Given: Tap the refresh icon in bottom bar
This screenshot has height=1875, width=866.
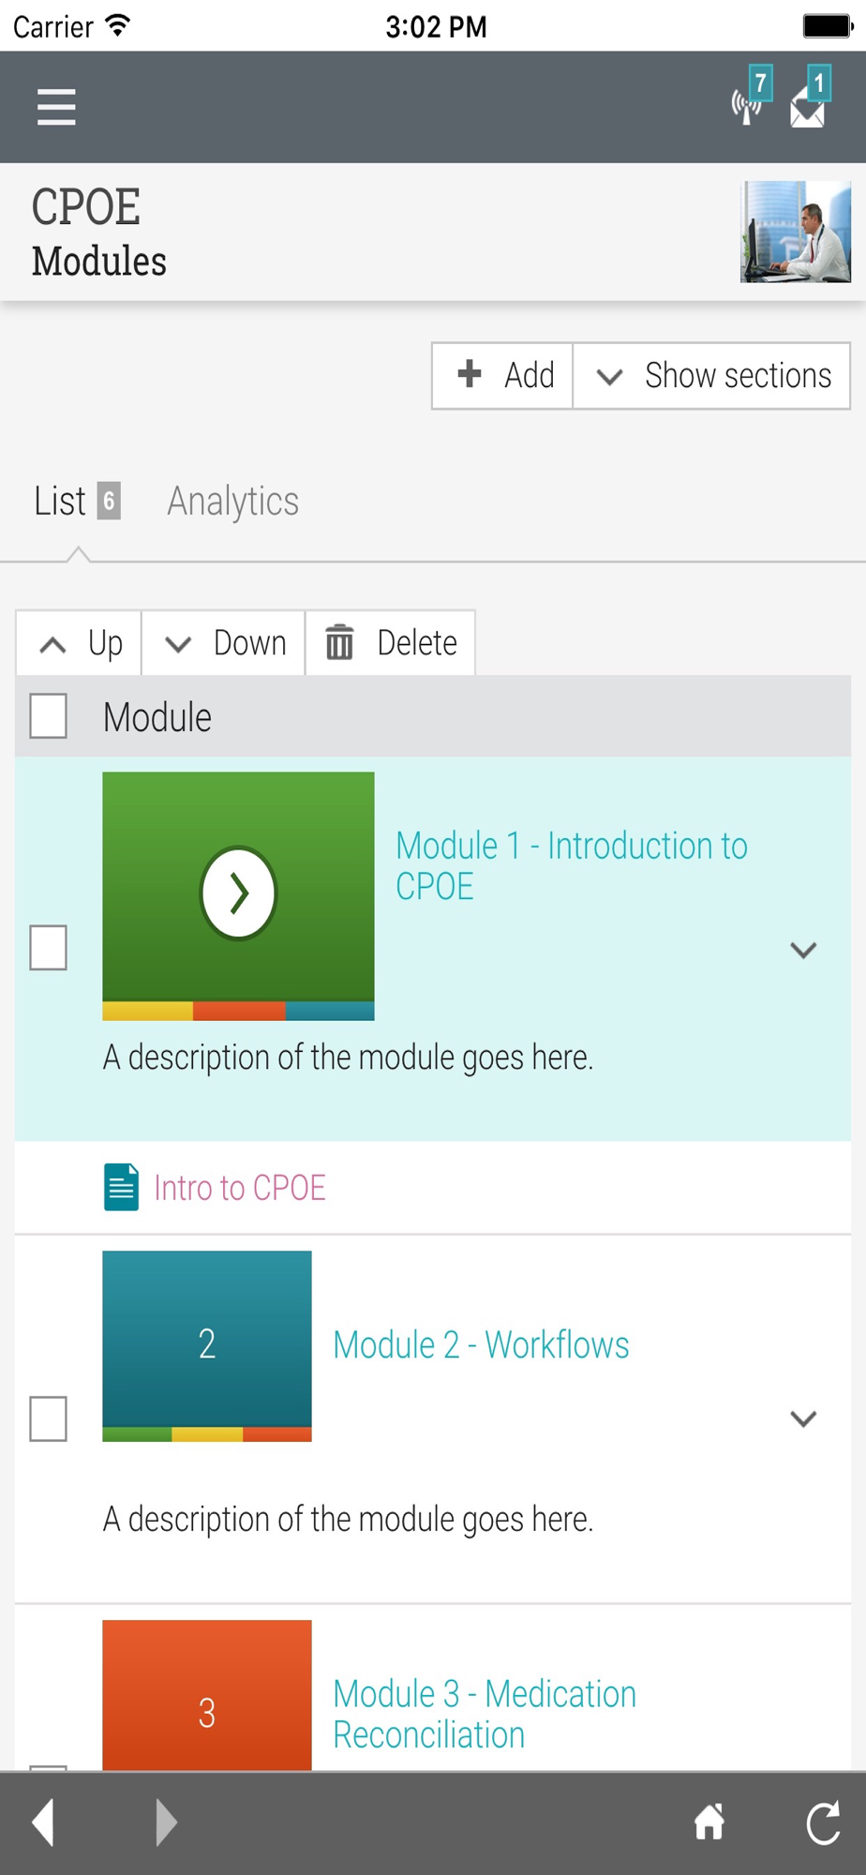Looking at the screenshot, I should (823, 1822).
